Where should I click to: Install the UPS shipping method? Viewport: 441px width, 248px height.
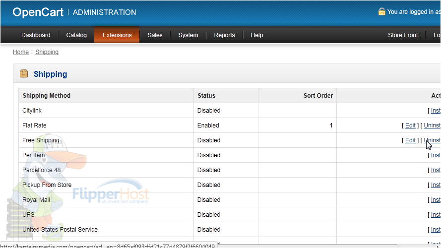436,215
